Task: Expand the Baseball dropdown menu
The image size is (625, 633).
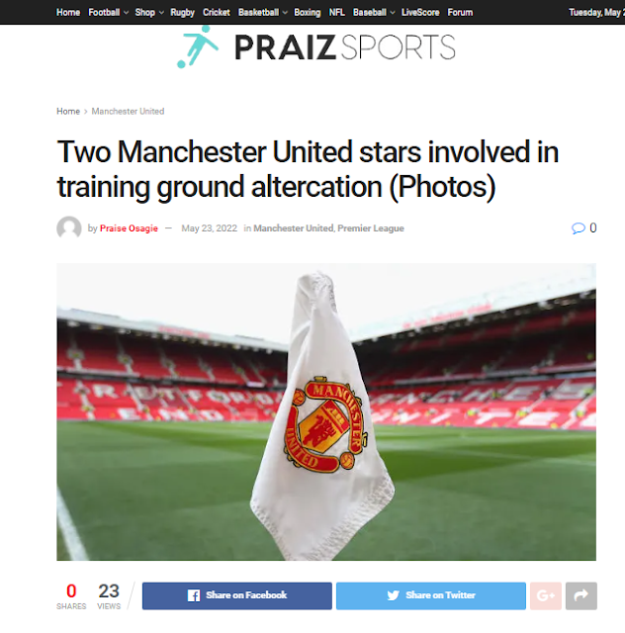Action: pyautogui.click(x=374, y=13)
